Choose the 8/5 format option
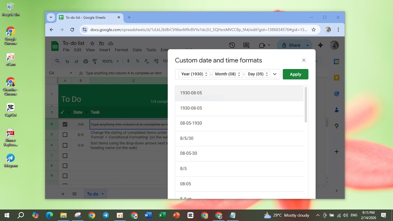Image resolution: width=393 pixels, height=221 pixels. [239, 169]
